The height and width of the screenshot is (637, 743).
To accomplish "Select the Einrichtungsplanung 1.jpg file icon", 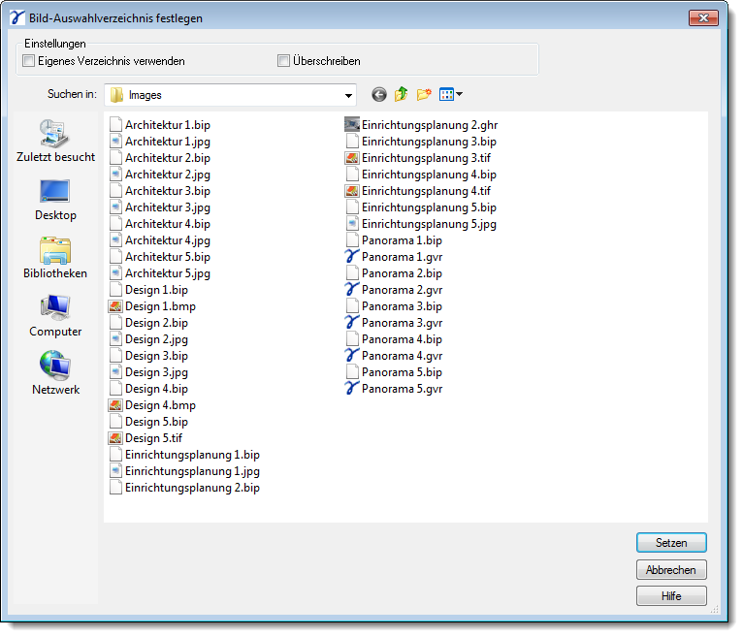I will (115, 471).
